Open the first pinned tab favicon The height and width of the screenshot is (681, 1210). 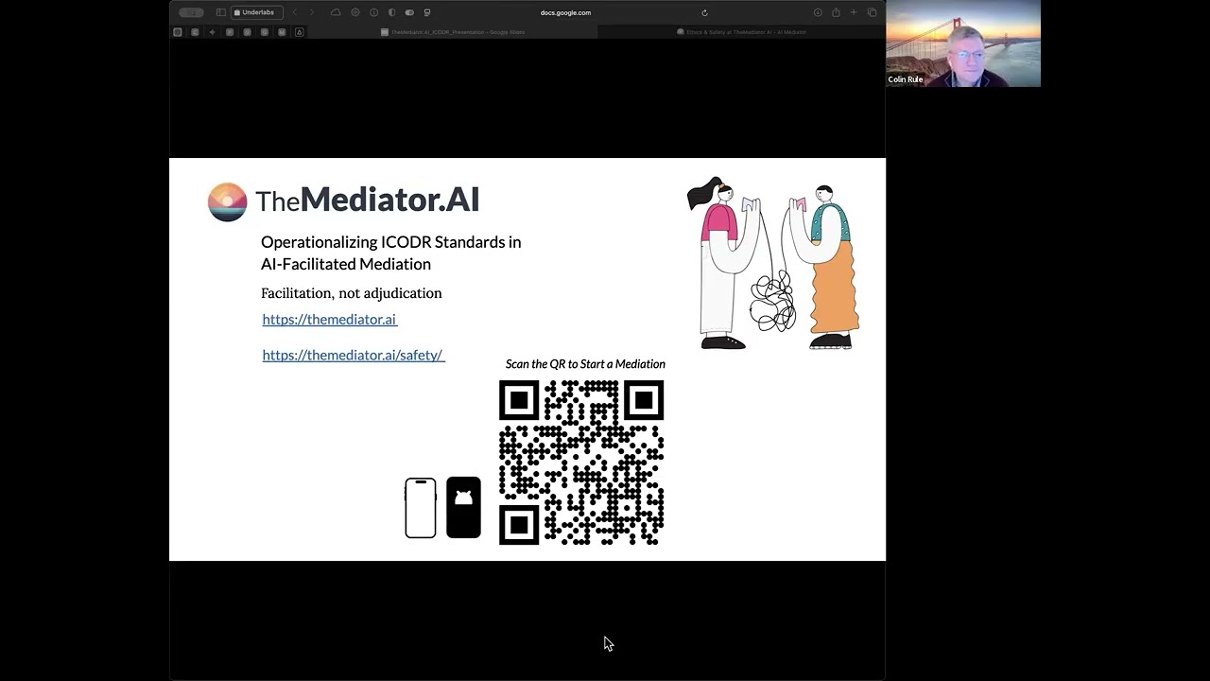[x=177, y=31]
